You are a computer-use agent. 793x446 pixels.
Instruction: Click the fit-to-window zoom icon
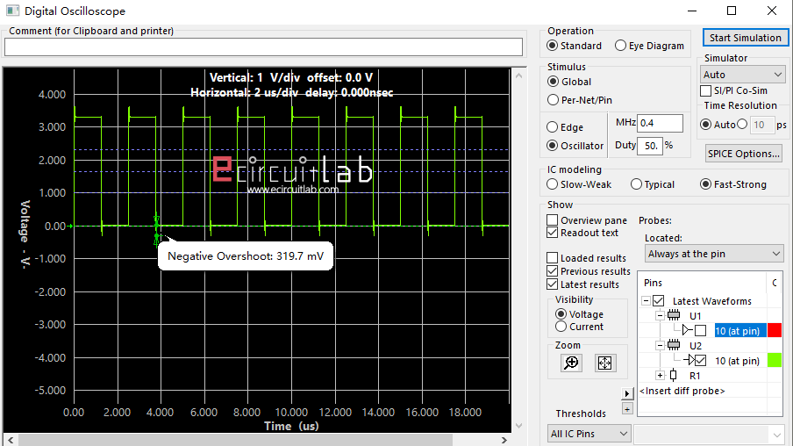605,363
